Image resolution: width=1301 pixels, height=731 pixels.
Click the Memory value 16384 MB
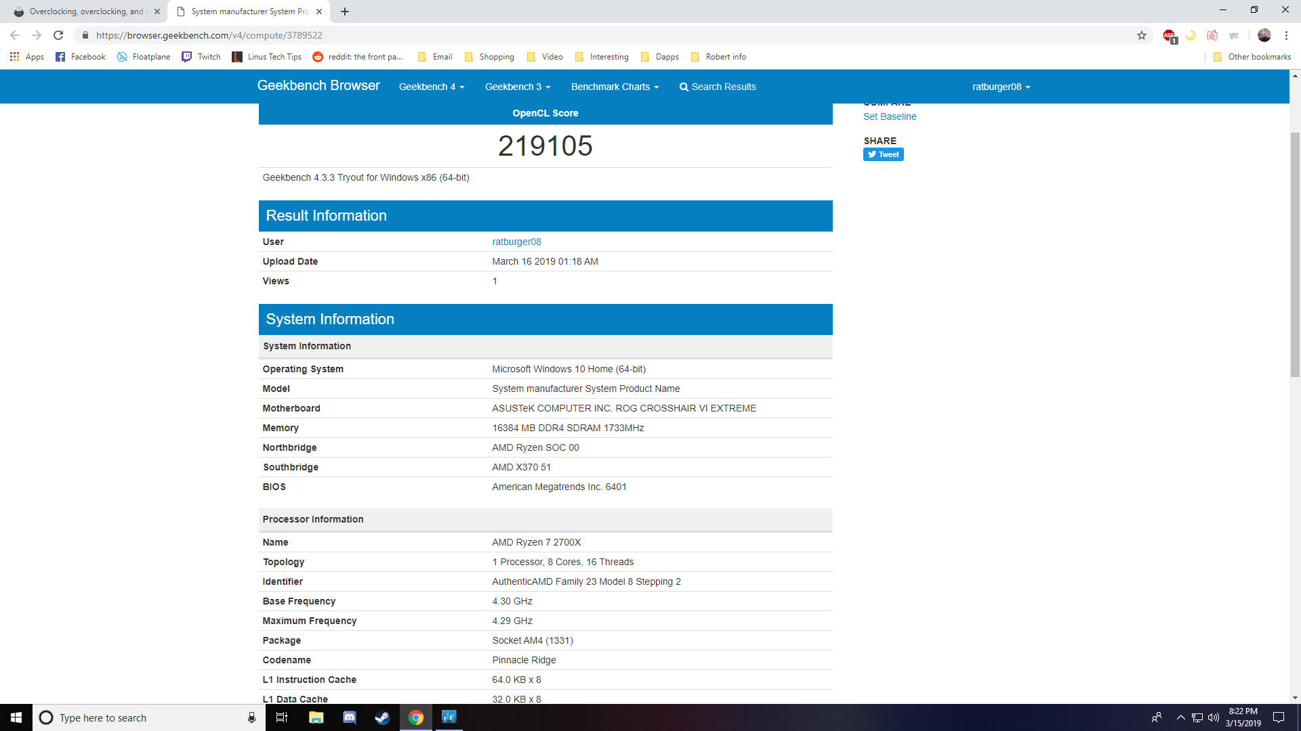(568, 428)
